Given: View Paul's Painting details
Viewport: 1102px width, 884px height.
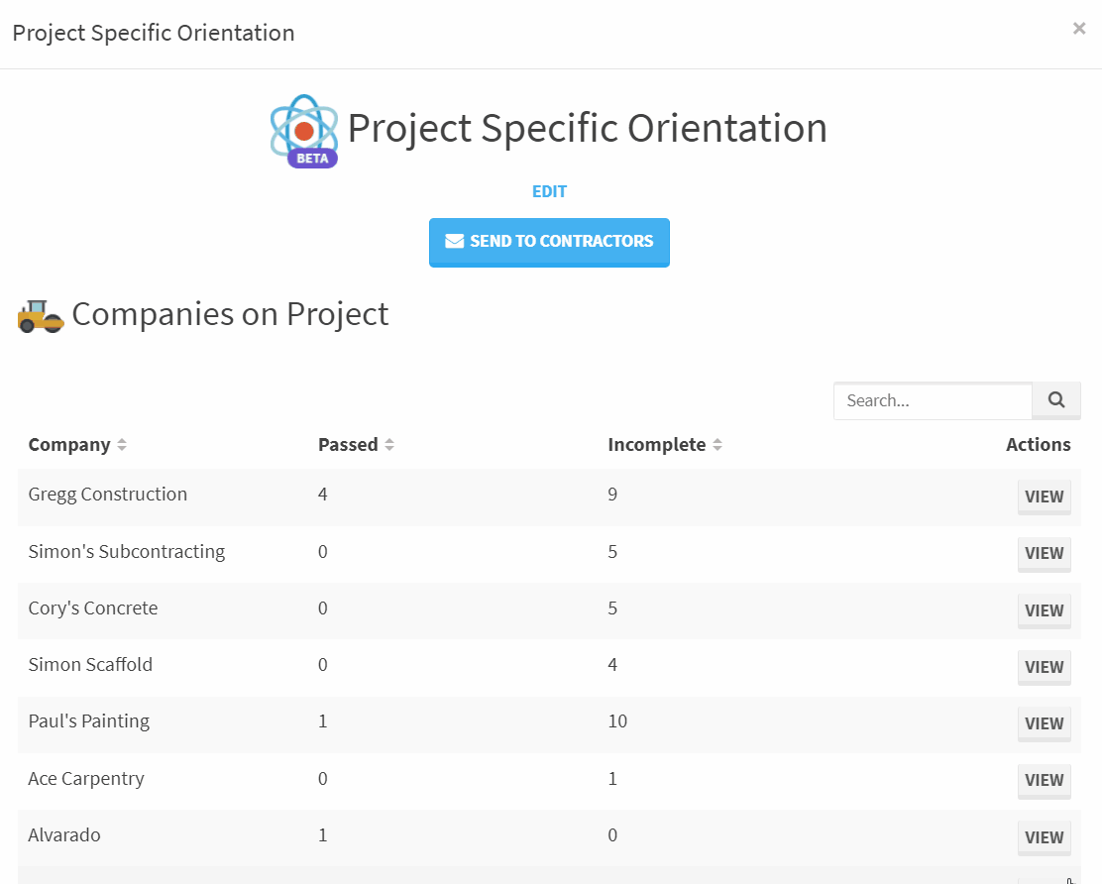Looking at the screenshot, I should 1044,723.
